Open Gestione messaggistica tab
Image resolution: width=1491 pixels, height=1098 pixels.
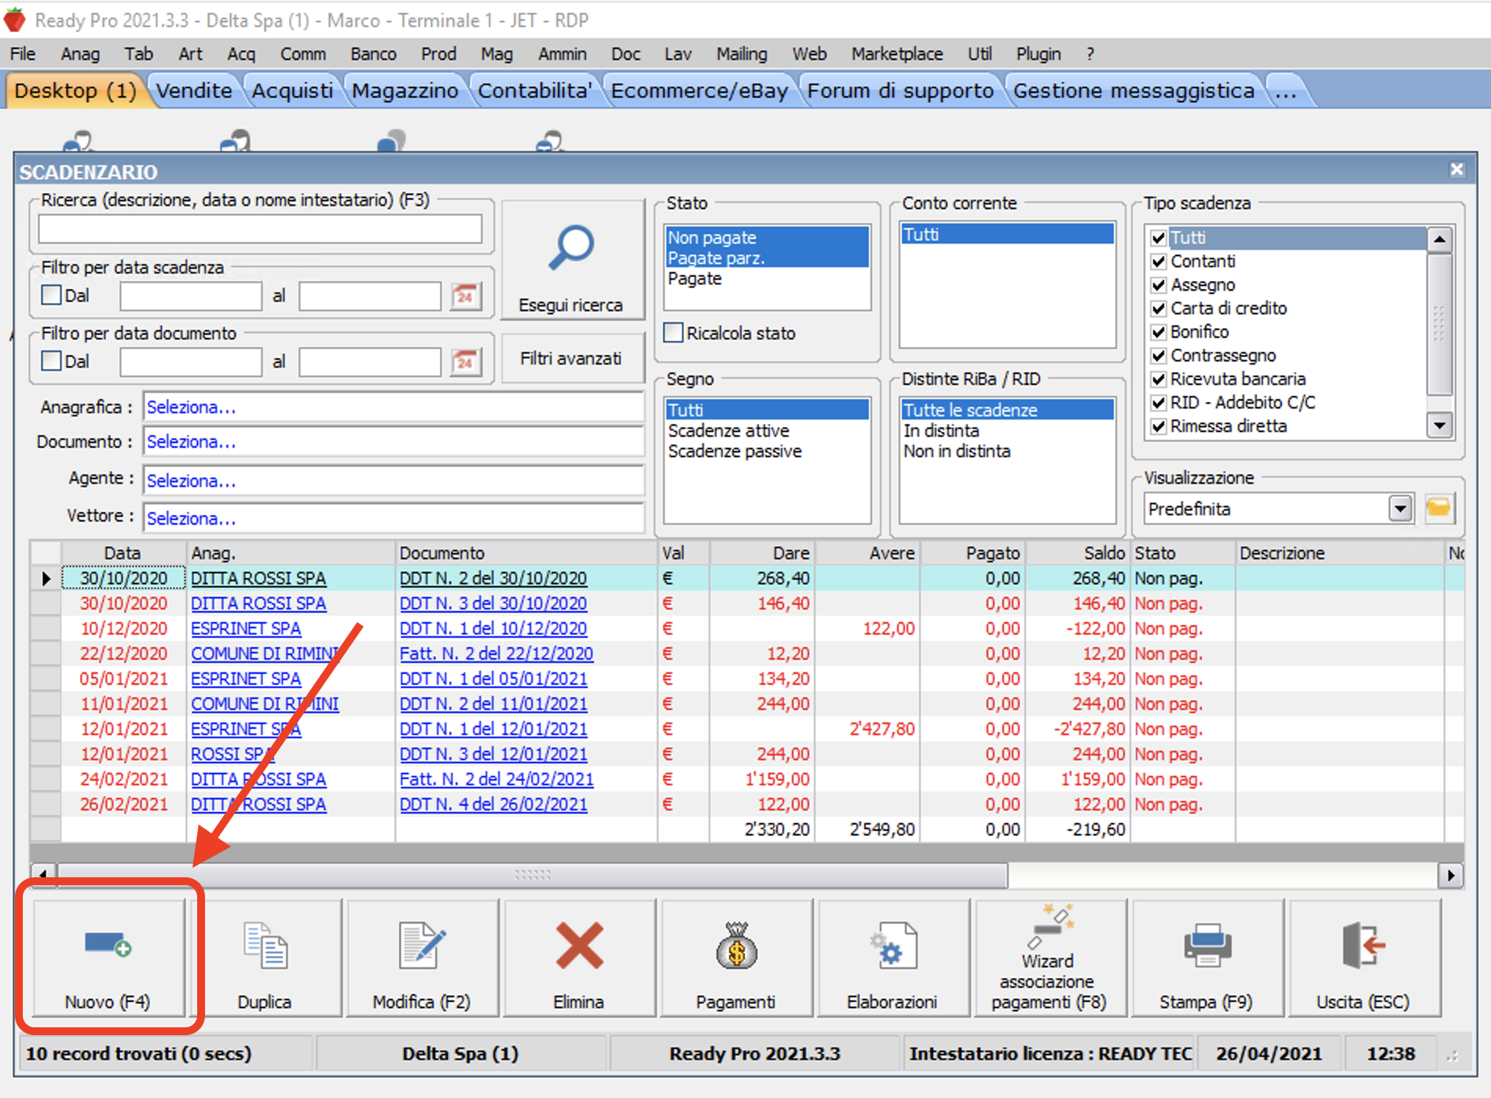[x=1133, y=91]
